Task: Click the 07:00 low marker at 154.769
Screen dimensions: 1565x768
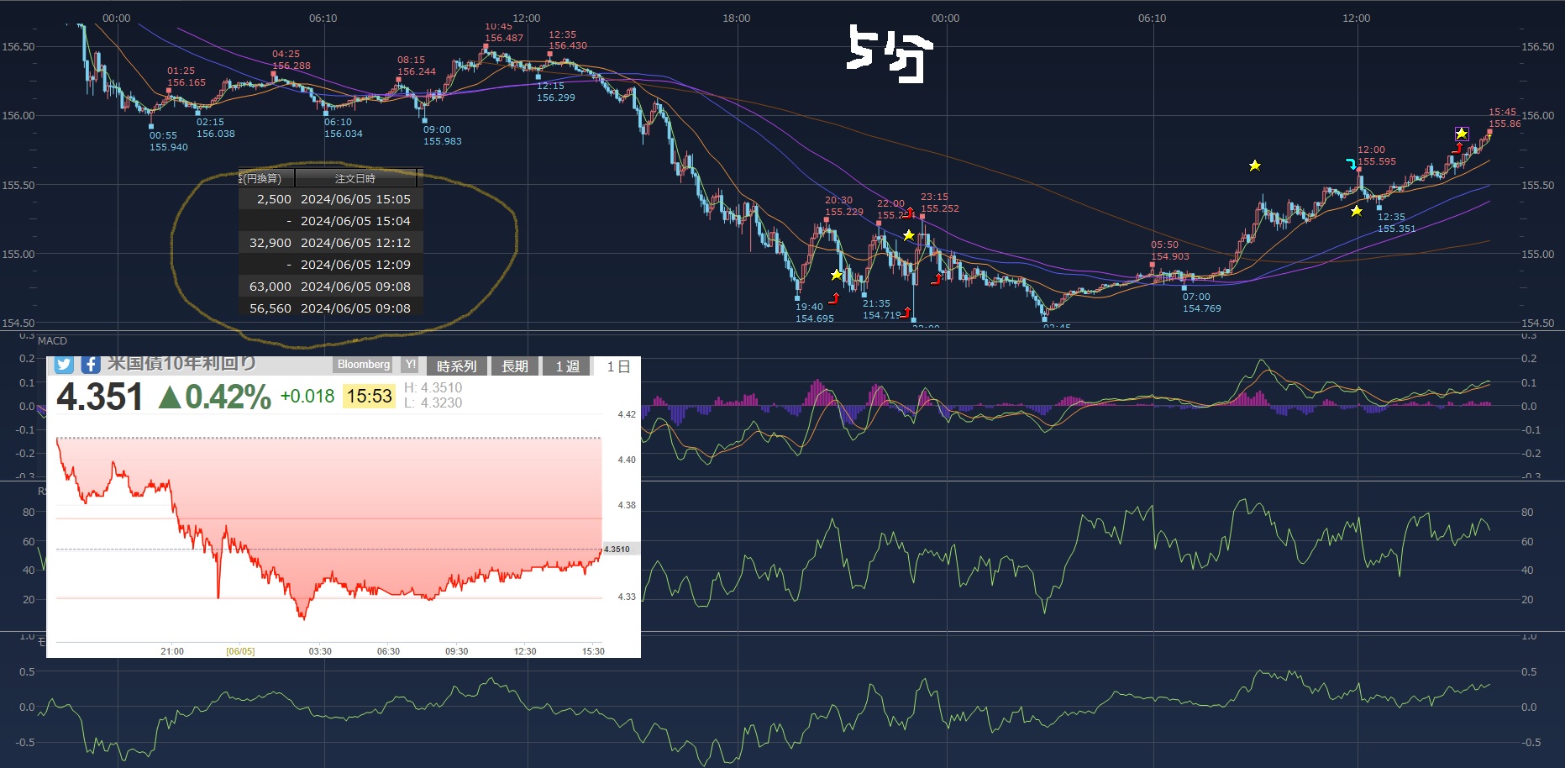Action: coord(1184,287)
